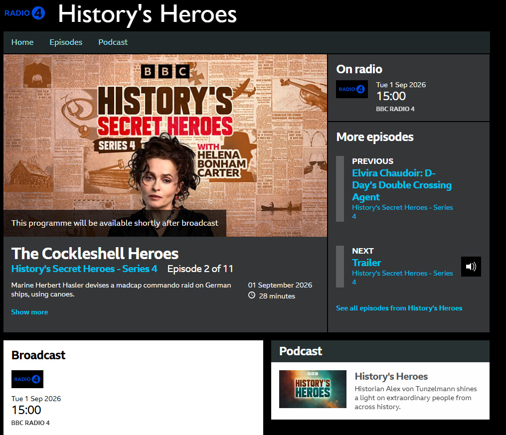Open the Home tab
Image resolution: width=506 pixels, height=435 pixels.
[22, 42]
